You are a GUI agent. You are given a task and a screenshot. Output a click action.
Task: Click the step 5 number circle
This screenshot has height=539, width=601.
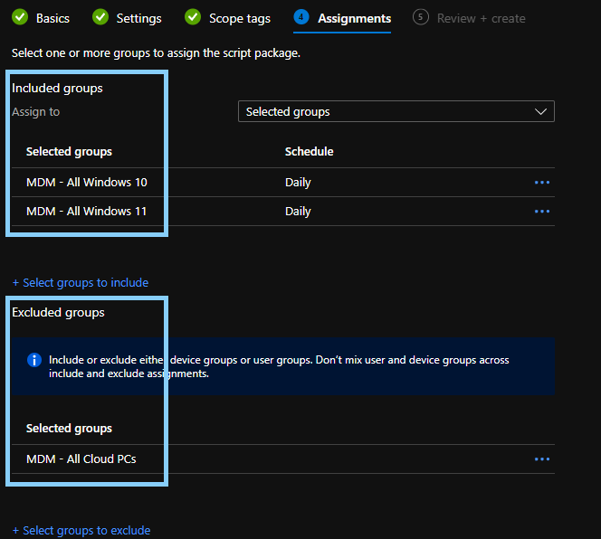tap(420, 17)
